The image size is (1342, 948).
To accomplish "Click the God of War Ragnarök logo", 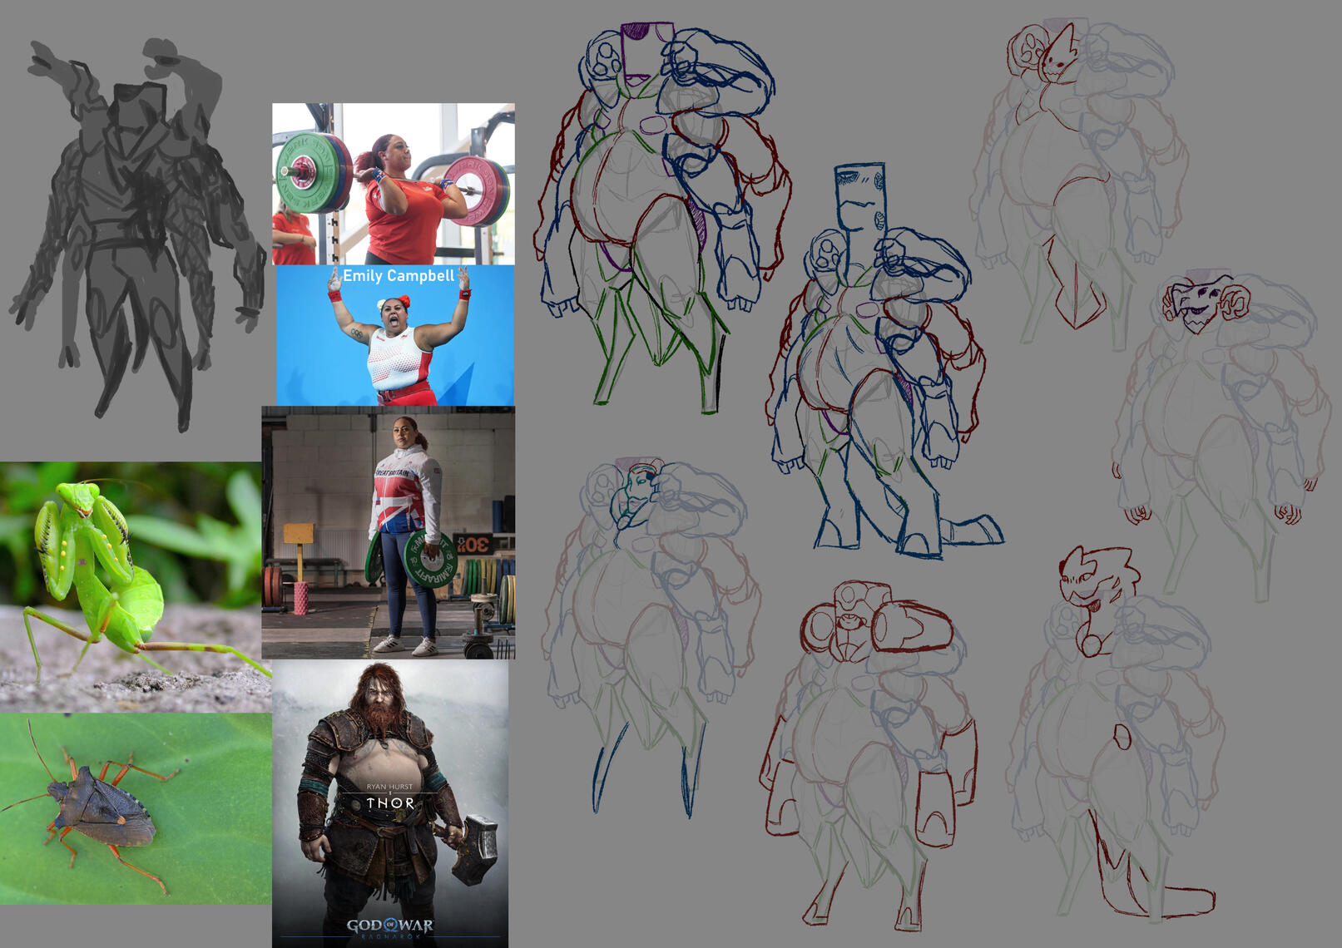I will coord(390,926).
